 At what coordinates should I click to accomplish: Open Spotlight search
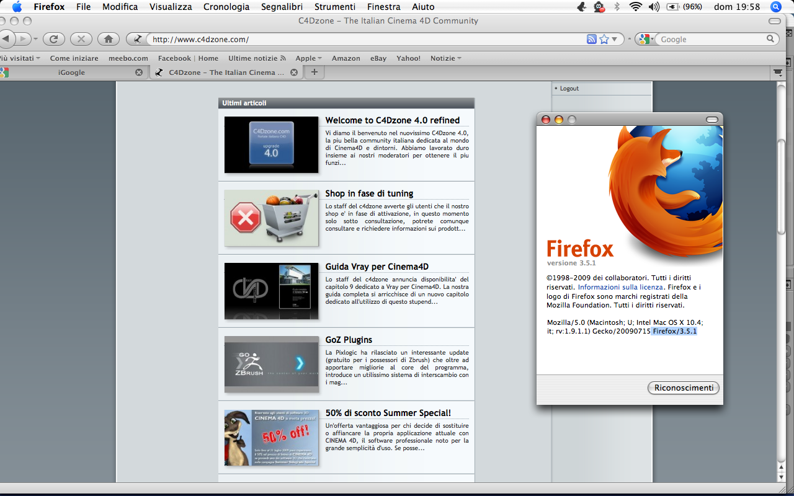(775, 7)
